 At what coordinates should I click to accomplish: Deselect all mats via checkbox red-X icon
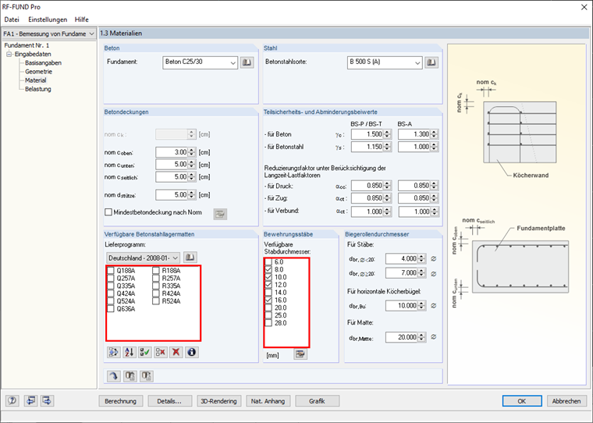(x=161, y=352)
